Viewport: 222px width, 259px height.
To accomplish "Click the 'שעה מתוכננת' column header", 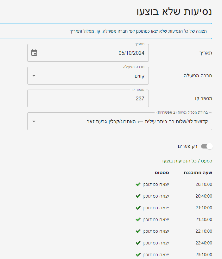I will point(198,173).
